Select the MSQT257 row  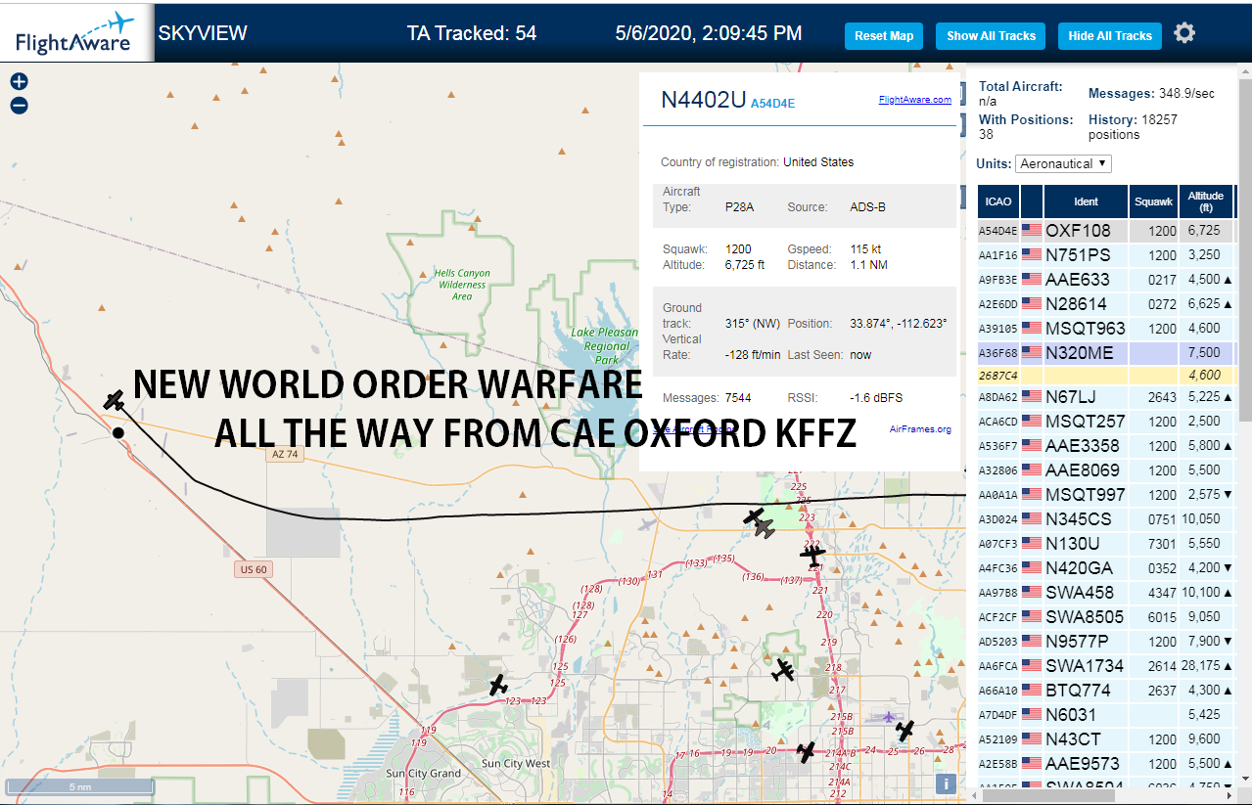pyautogui.click(x=1106, y=422)
